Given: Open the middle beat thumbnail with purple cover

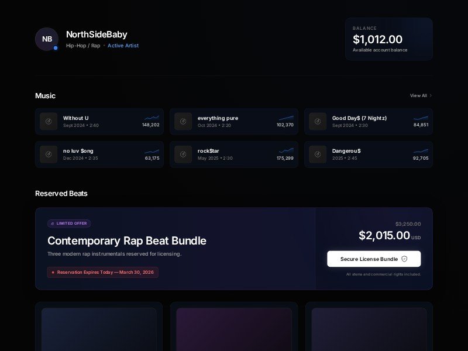Looking at the screenshot, I should point(234,329).
